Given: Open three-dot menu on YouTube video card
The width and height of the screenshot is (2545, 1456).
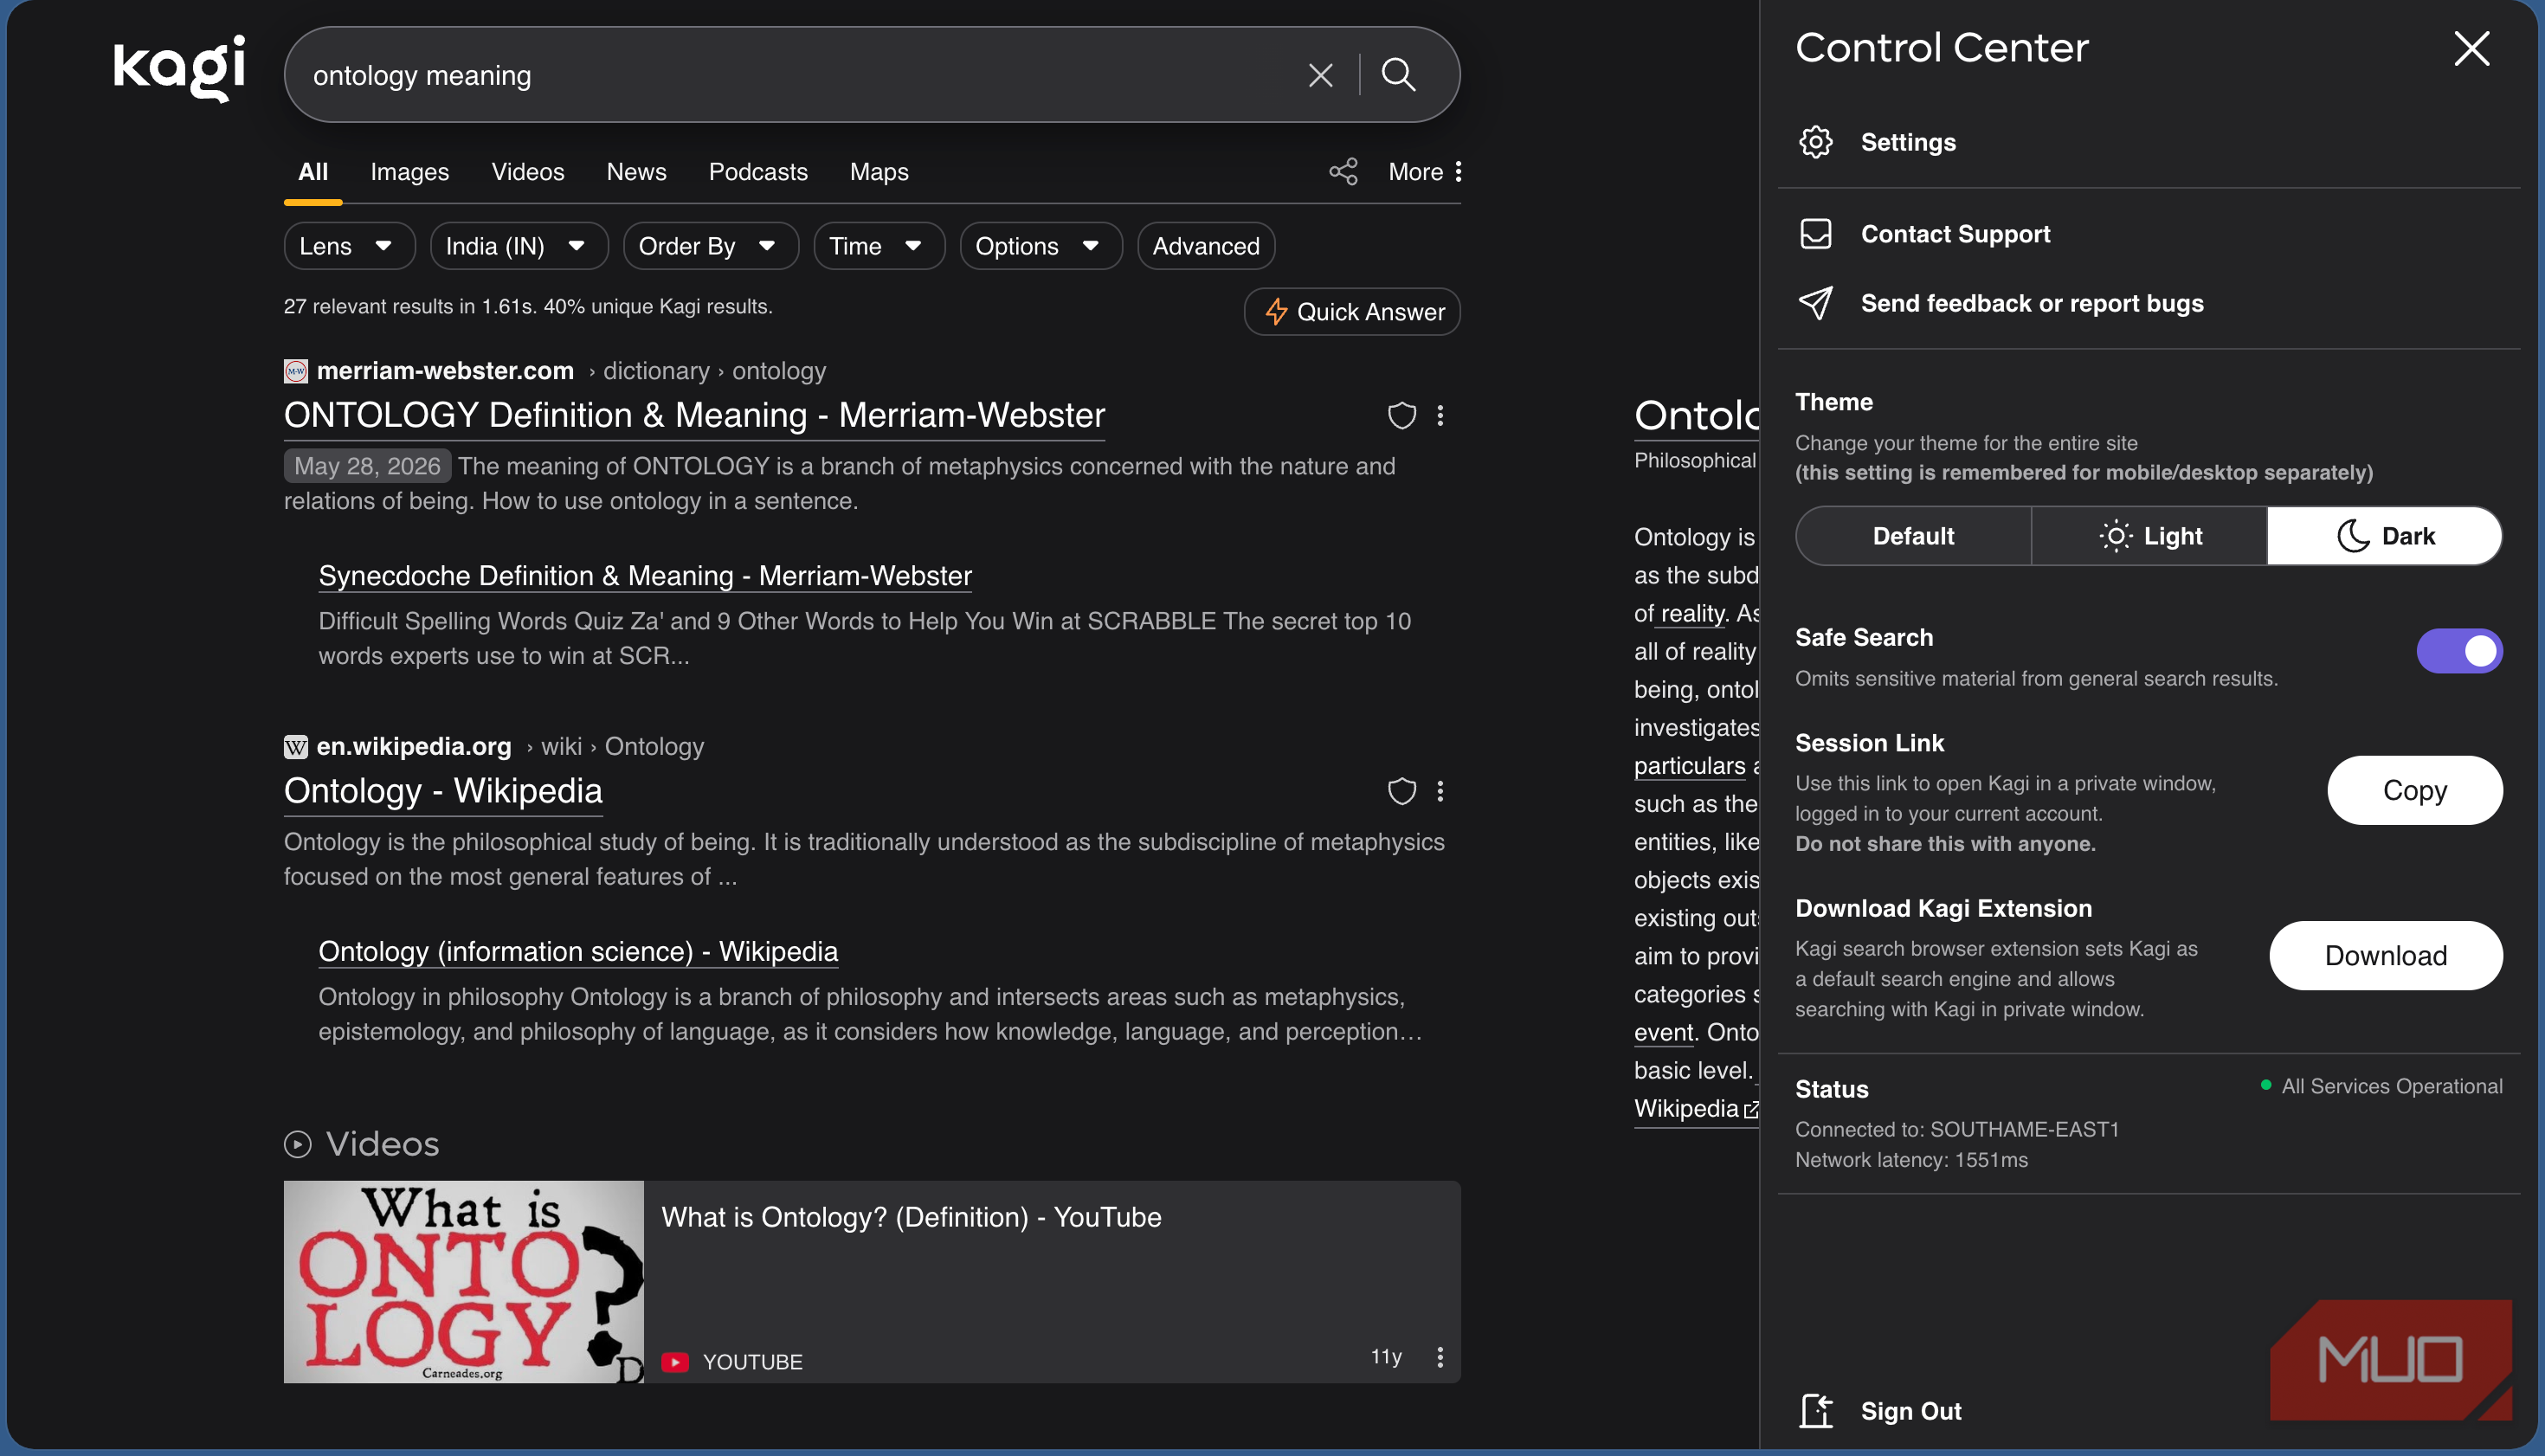Looking at the screenshot, I should click(x=1440, y=1357).
